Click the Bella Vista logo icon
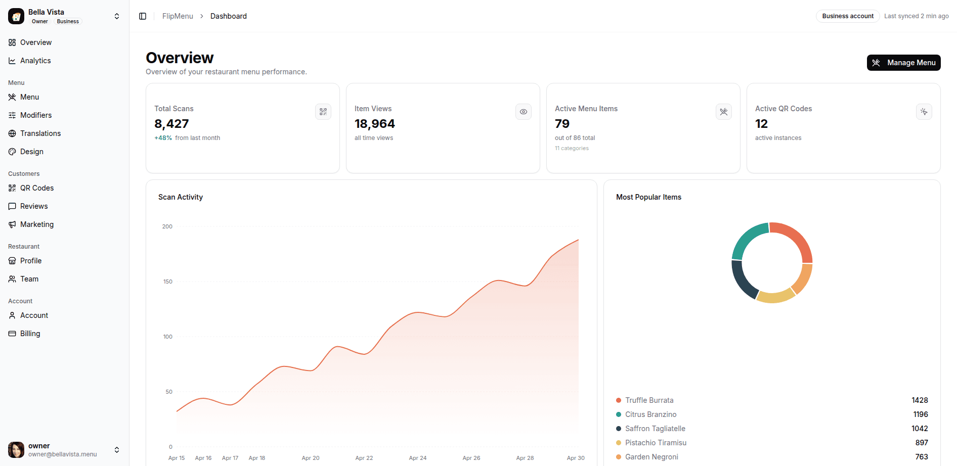957x466 pixels. click(x=16, y=16)
